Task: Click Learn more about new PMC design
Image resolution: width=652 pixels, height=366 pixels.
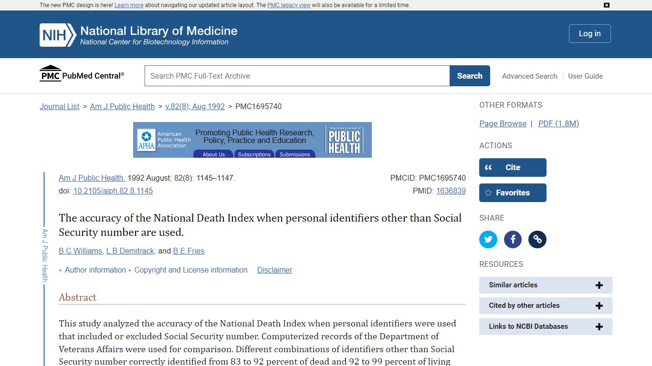Action: pyautogui.click(x=129, y=5)
